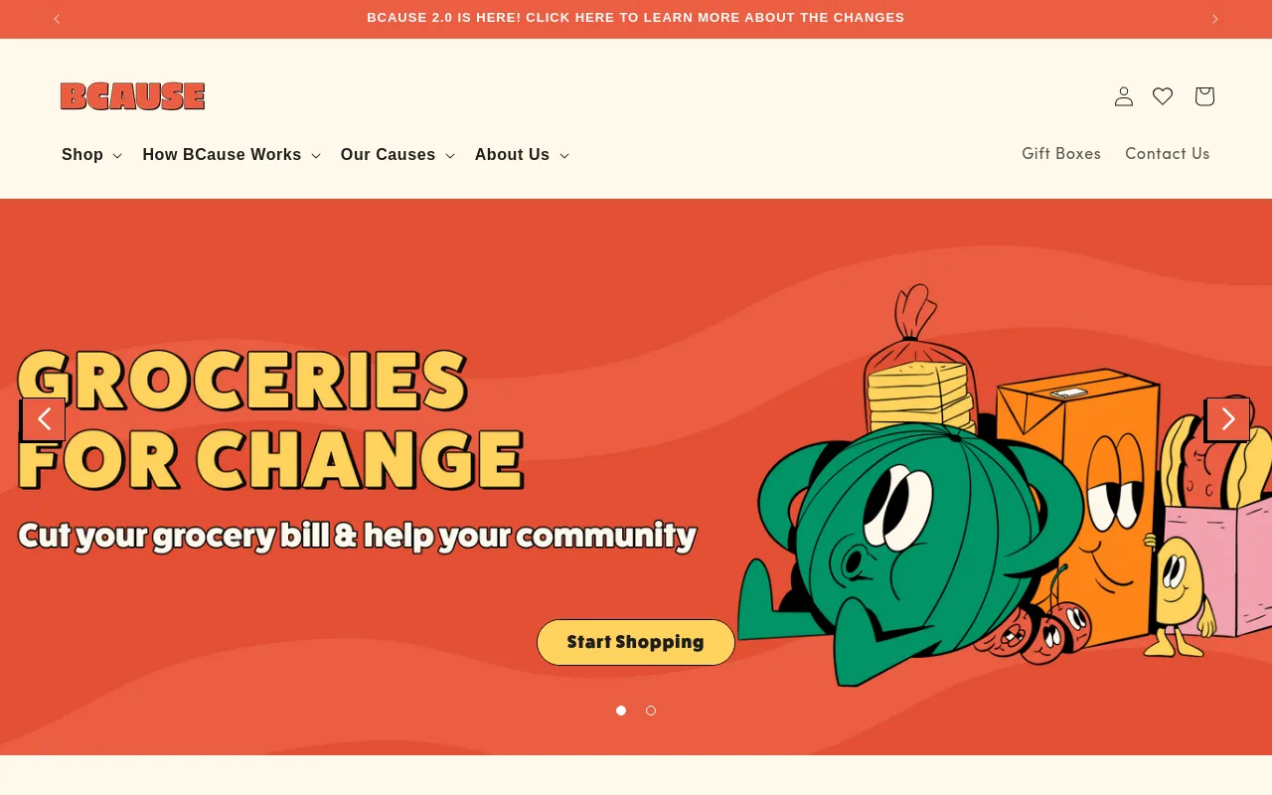Open the account login icon
The width and height of the screenshot is (1272, 795).
[1124, 96]
